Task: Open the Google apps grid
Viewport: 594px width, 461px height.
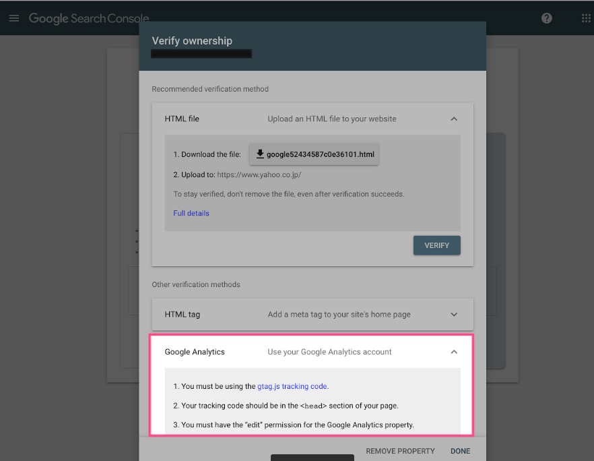Action: tap(586, 18)
